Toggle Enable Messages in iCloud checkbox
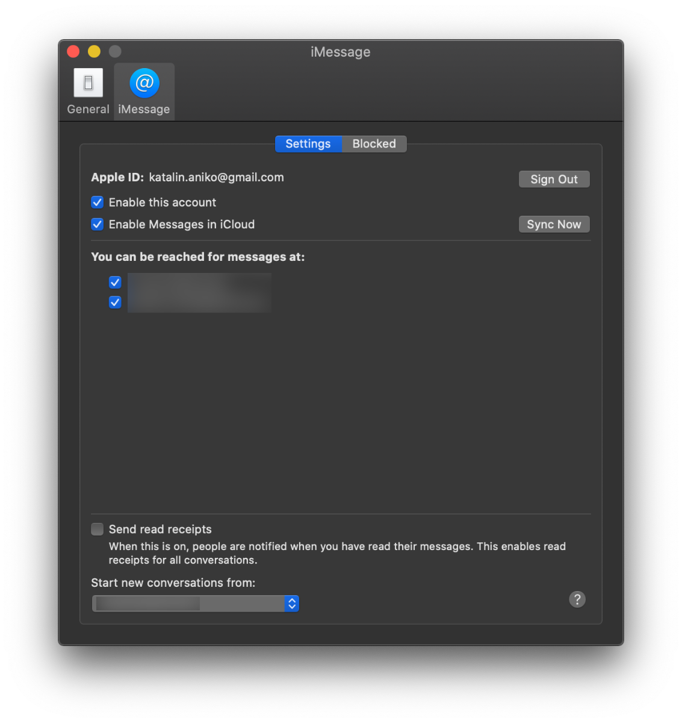 (x=97, y=224)
